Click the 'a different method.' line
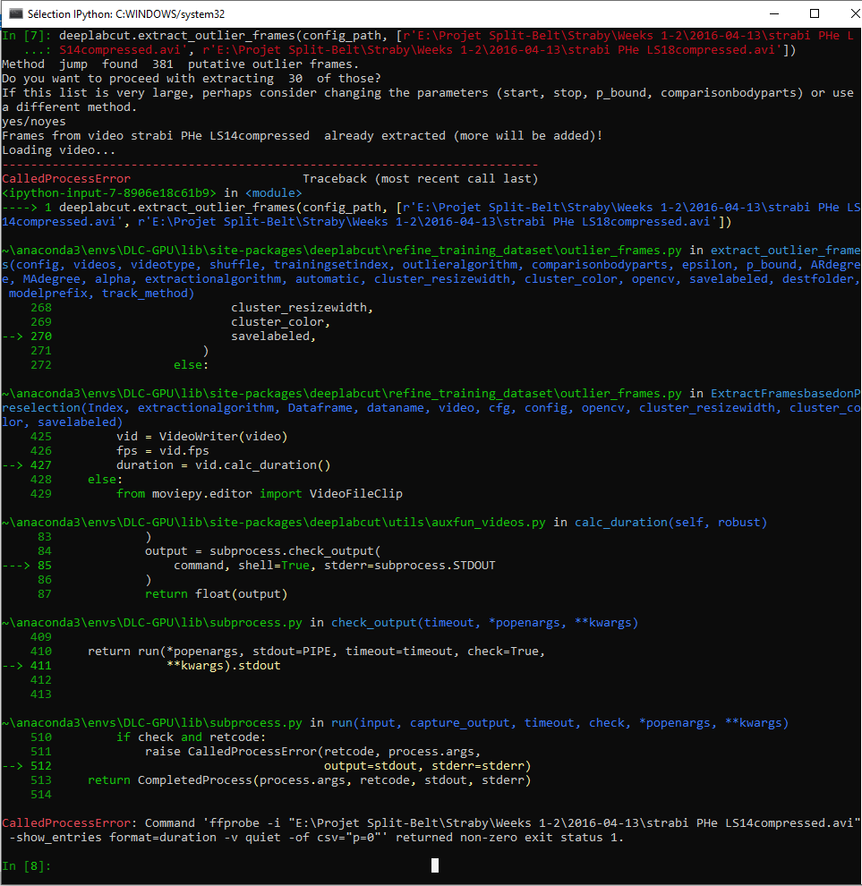The height and width of the screenshot is (886, 862). [x=70, y=107]
